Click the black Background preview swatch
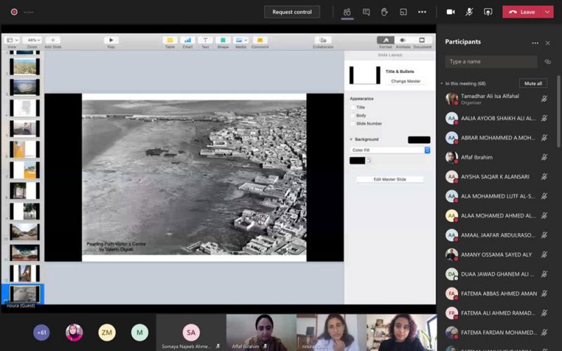The height and width of the screenshot is (351, 562). [419, 140]
